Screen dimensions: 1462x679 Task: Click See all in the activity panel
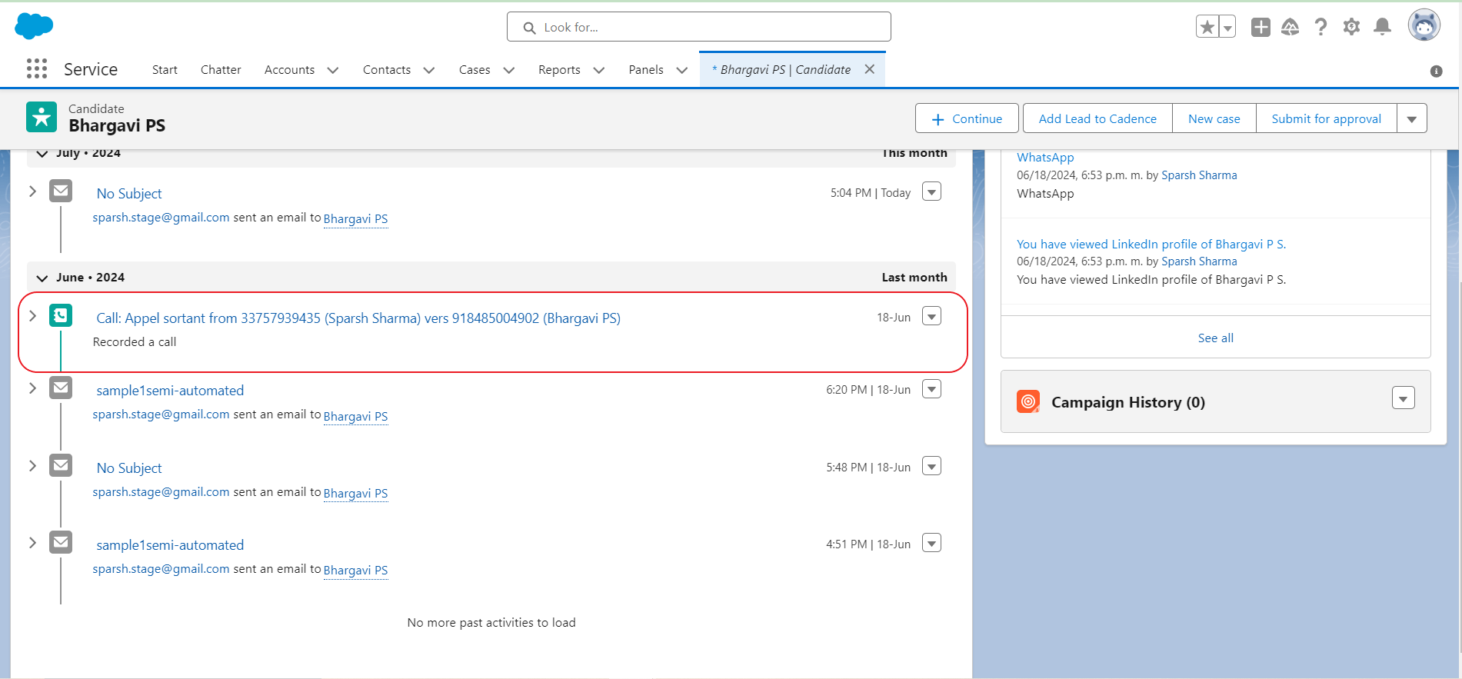(x=1215, y=338)
